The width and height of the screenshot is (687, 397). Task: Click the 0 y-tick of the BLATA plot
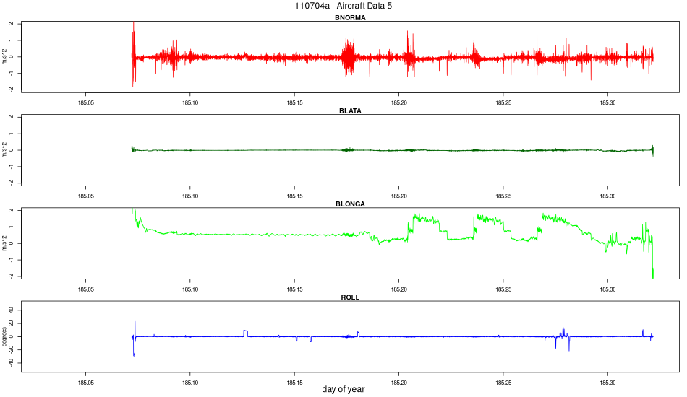click(x=12, y=150)
